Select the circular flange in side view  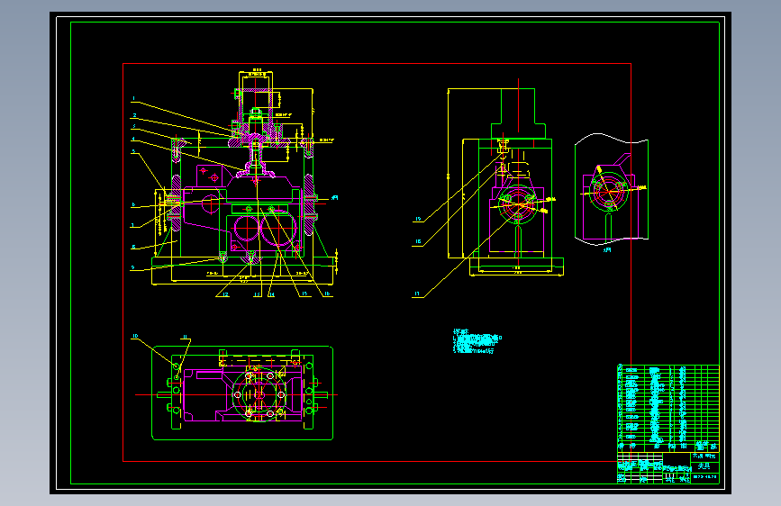click(x=518, y=203)
